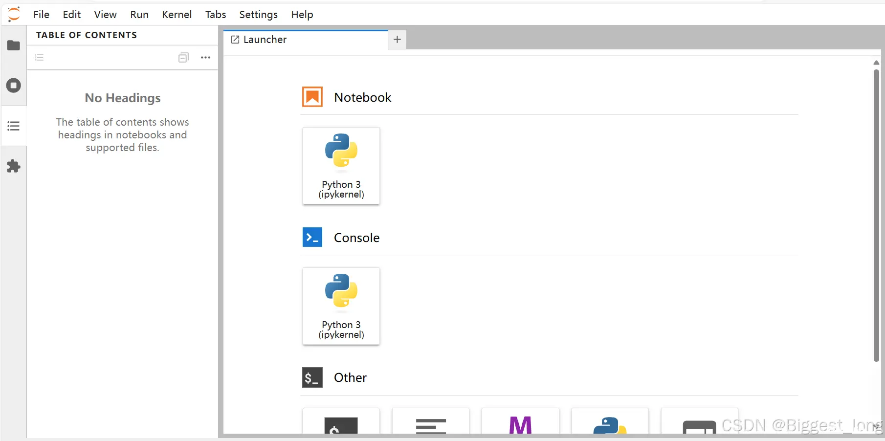The image size is (885, 441).
Task: Open the contextual help card
Action: pos(699,421)
